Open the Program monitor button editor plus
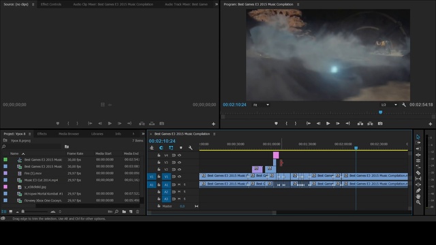 [x=430, y=124]
